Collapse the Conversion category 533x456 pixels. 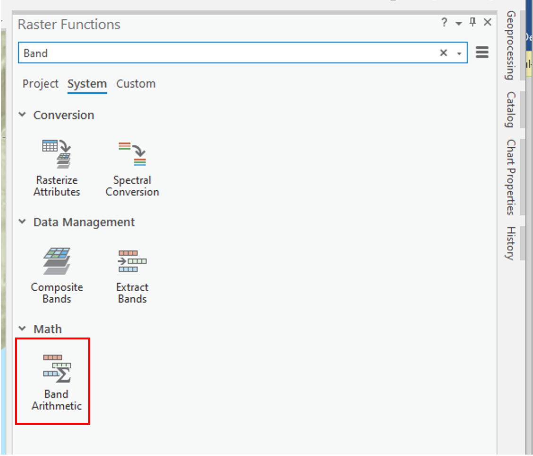point(22,115)
